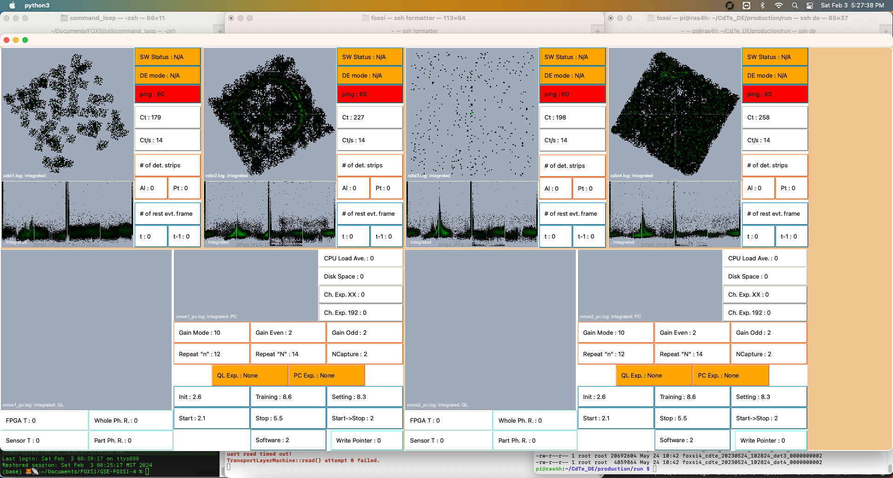Viewport: 893px width, 478px height.
Task: Click QL Exp. : None in cmos1 panel
Action: point(250,375)
